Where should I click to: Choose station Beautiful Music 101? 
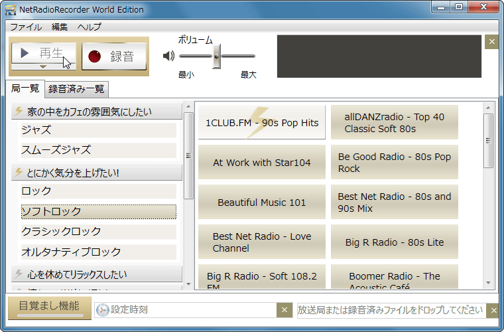(262, 202)
